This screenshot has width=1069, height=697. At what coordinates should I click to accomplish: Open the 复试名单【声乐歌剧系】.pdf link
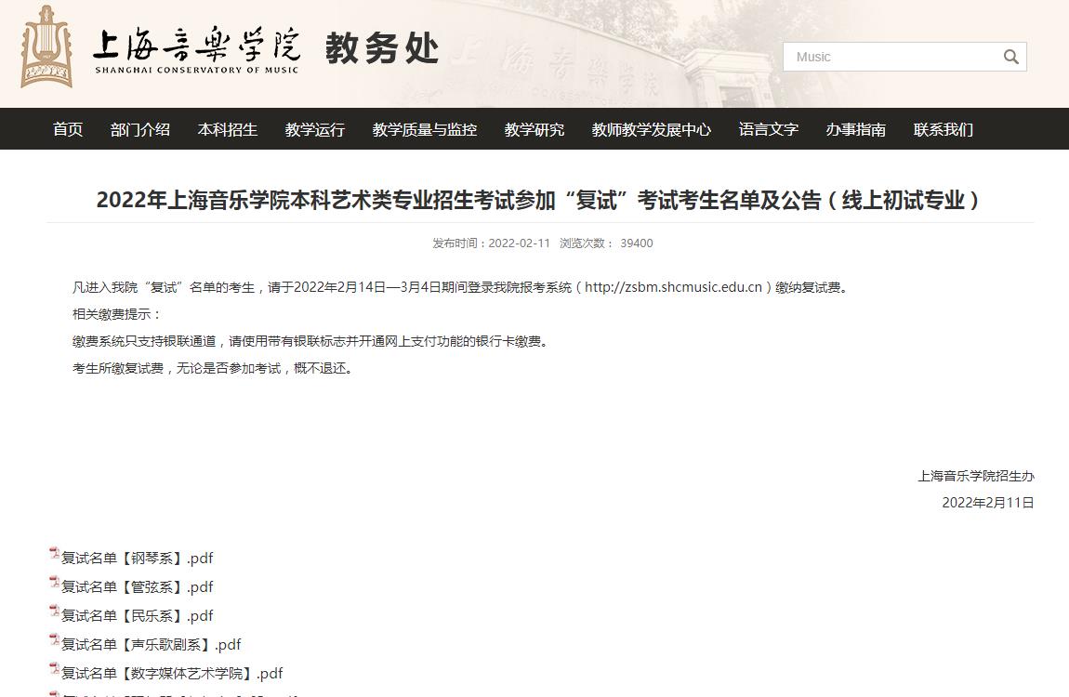(152, 645)
